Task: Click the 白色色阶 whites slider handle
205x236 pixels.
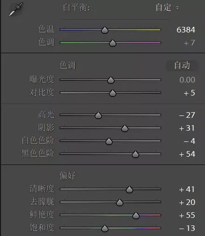Action: click(109, 141)
